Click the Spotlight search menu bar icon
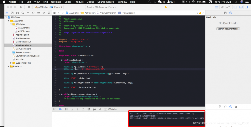This screenshot has height=127, width=251. tap(236, 2)
